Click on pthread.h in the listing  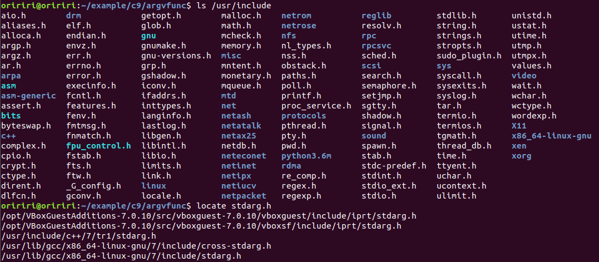click(303, 126)
